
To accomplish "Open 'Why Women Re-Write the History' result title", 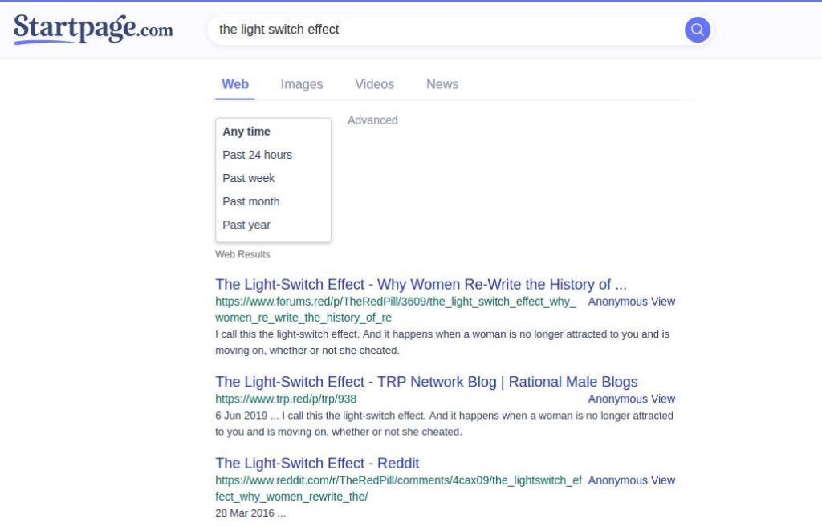I will click(421, 284).
